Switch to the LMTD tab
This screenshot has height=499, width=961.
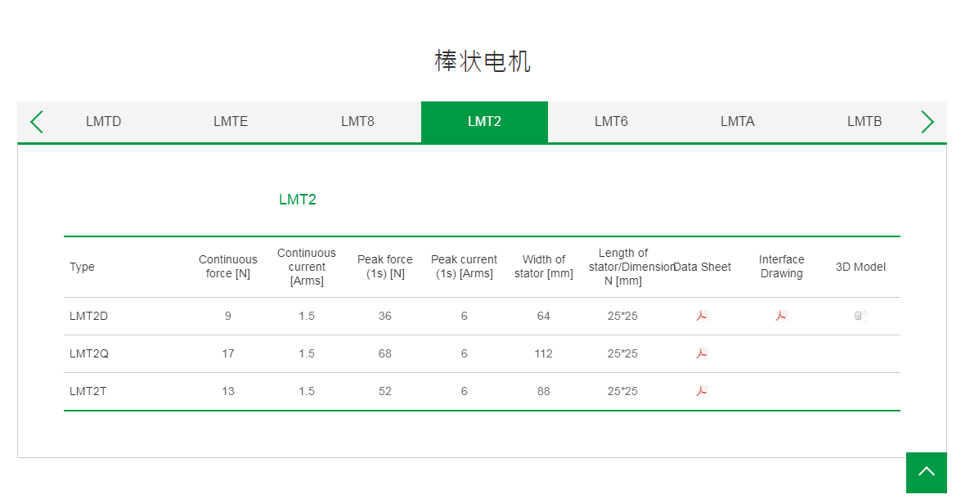click(103, 121)
